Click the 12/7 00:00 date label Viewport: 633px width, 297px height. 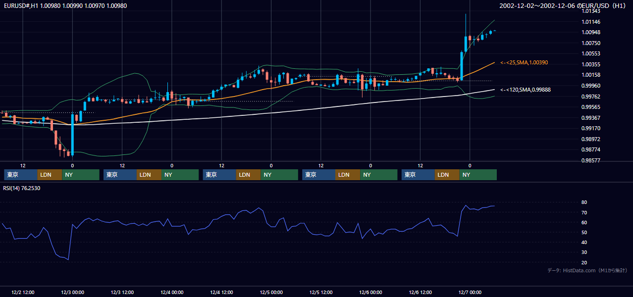[x=470, y=293]
